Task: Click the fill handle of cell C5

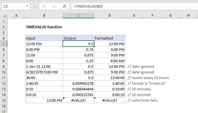Action: (94, 47)
